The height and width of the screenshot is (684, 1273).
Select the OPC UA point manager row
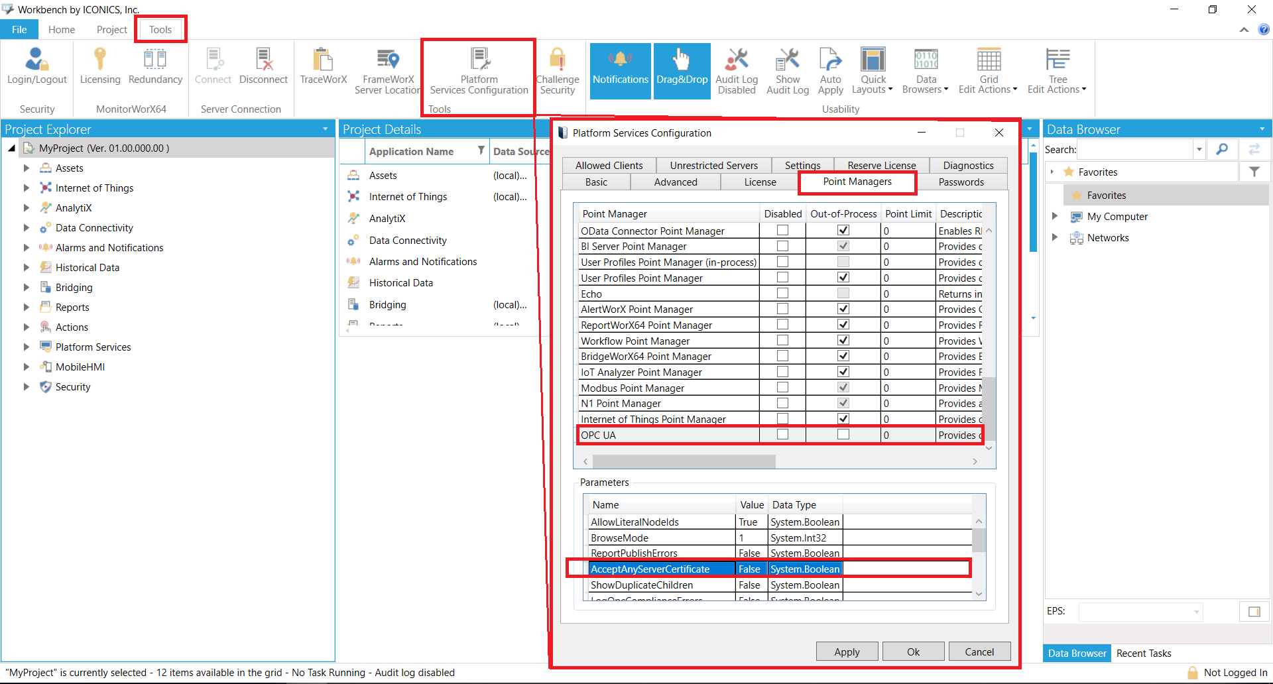click(780, 435)
